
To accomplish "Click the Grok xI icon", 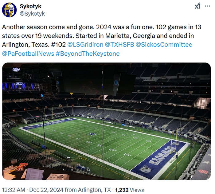I will 197,6.
